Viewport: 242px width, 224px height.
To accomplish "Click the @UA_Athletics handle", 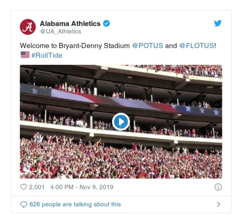I will [x=61, y=31].
